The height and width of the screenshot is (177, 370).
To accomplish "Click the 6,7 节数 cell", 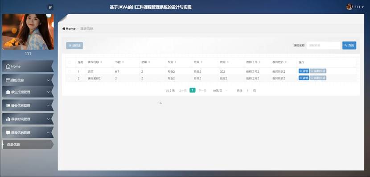I will pyautogui.click(x=117, y=71).
